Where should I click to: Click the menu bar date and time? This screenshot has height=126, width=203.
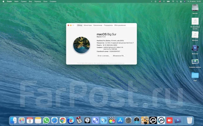click(194, 1)
